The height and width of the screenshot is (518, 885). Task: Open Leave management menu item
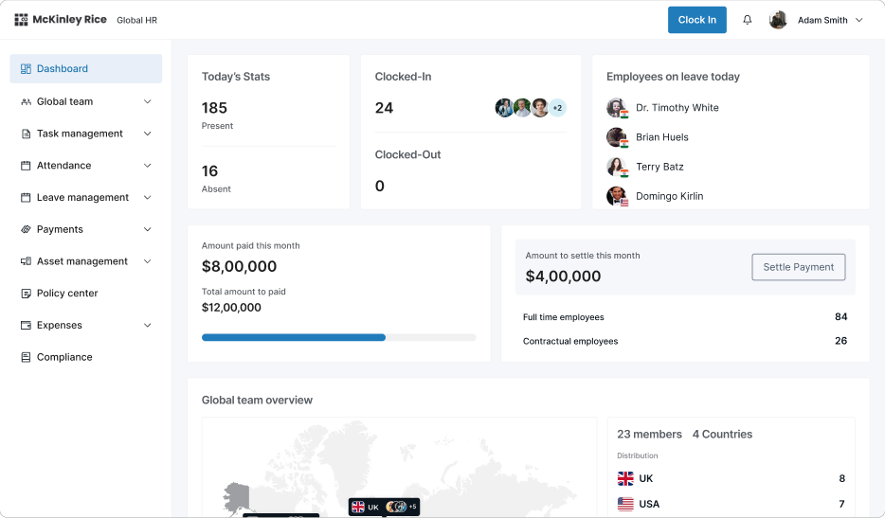pos(86,198)
